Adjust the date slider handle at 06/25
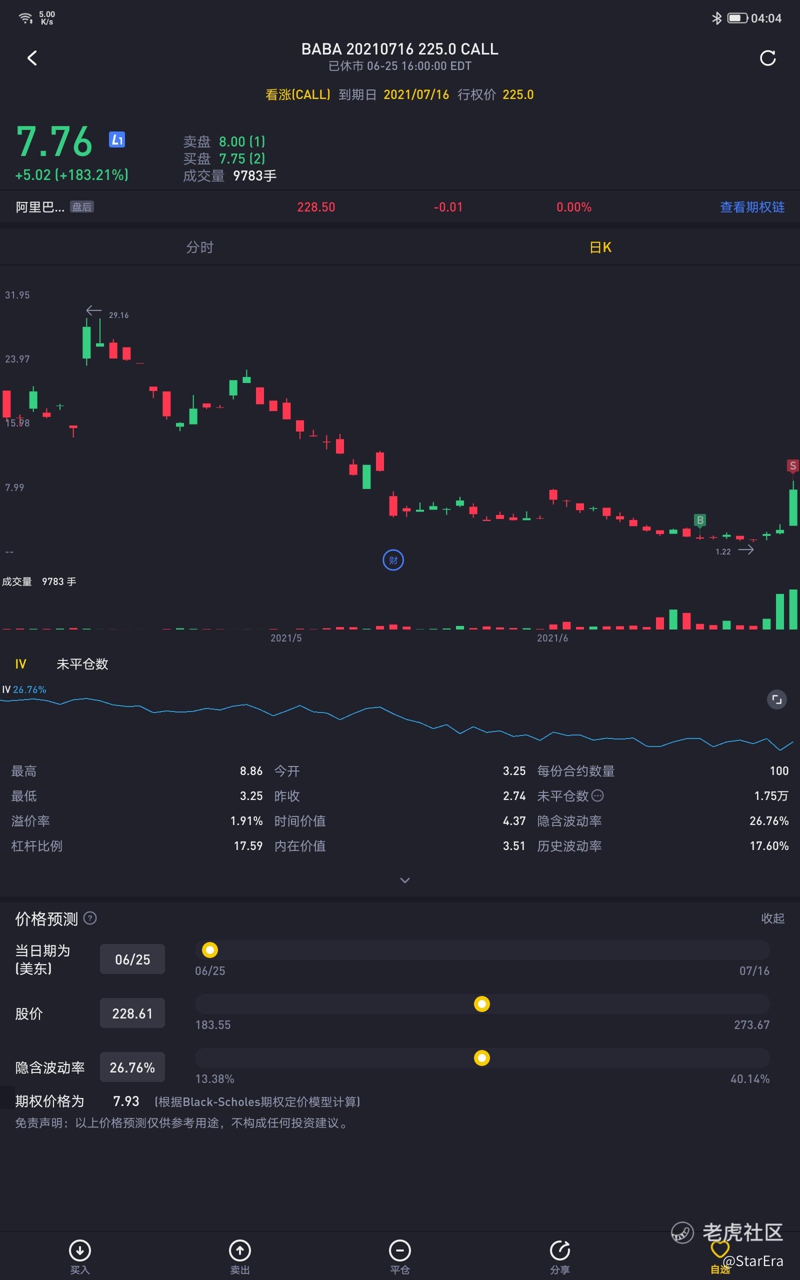Viewport: 800px width, 1280px height. coord(210,950)
